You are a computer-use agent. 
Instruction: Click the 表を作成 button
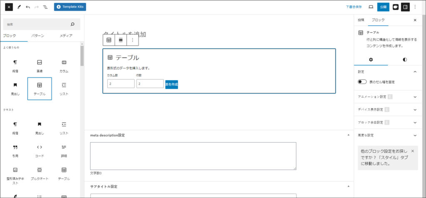171,84
